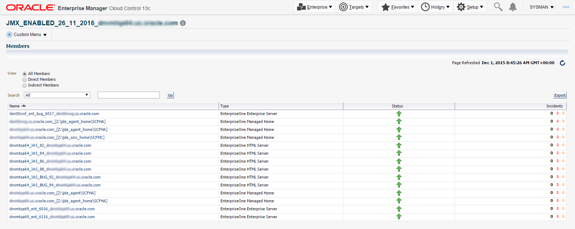Open the Search type dropdown set to All
The height and width of the screenshot is (229, 575).
coord(57,95)
